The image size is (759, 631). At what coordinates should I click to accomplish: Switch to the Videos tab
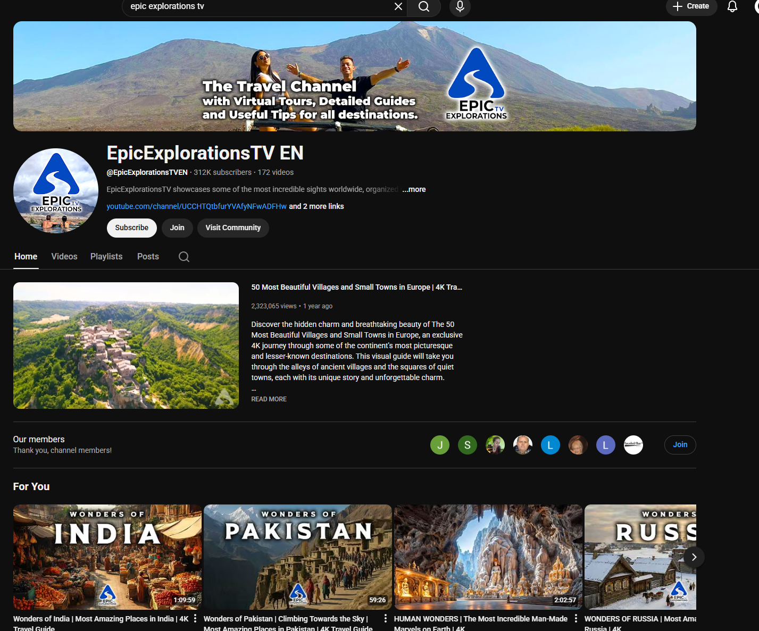64,257
